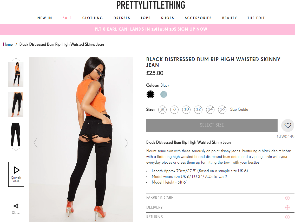The height and width of the screenshot is (223, 295).
Task: Select size 10
Action: tap(186, 109)
